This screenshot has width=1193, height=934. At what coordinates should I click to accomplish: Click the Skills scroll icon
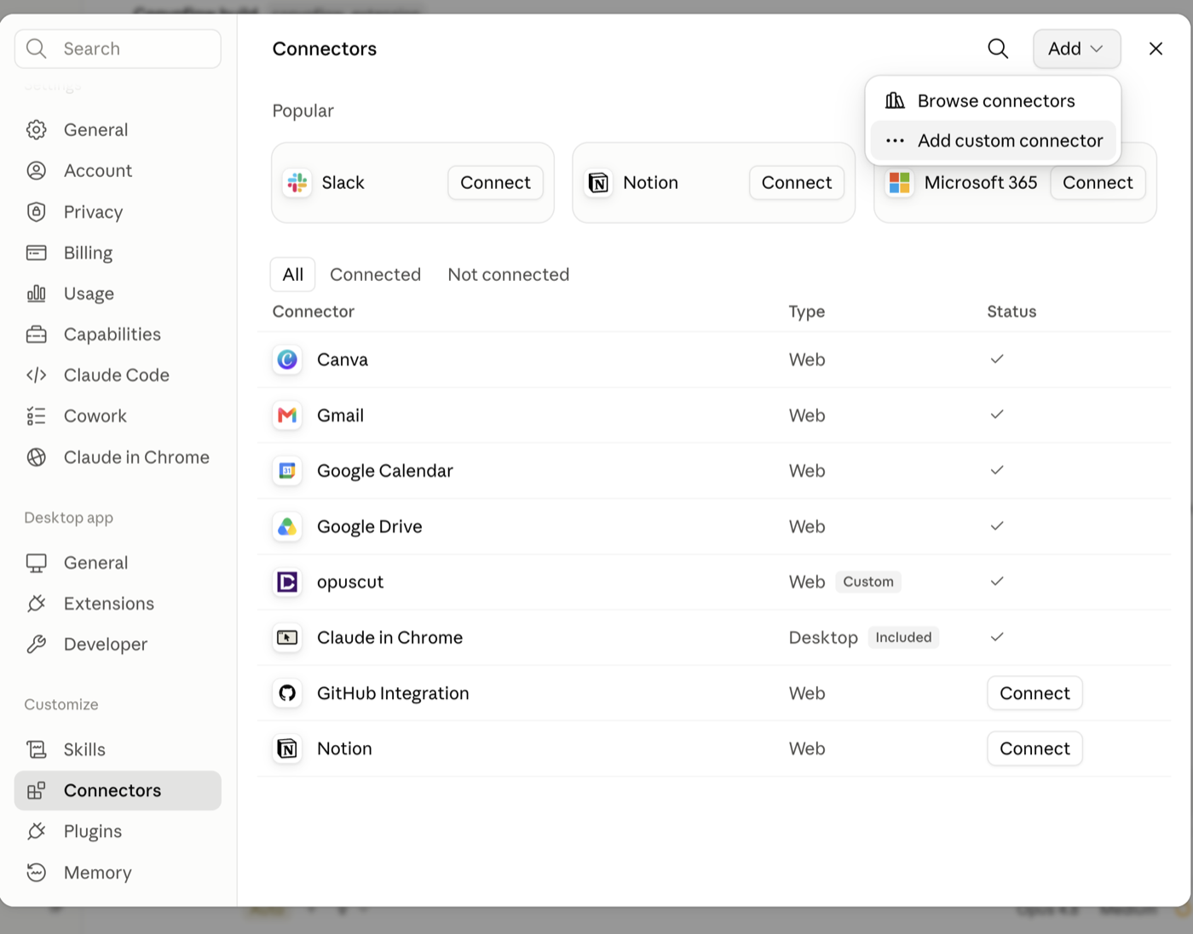point(36,749)
